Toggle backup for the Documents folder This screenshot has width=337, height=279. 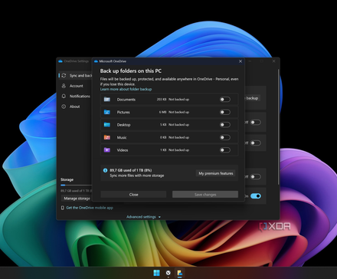[x=225, y=100]
